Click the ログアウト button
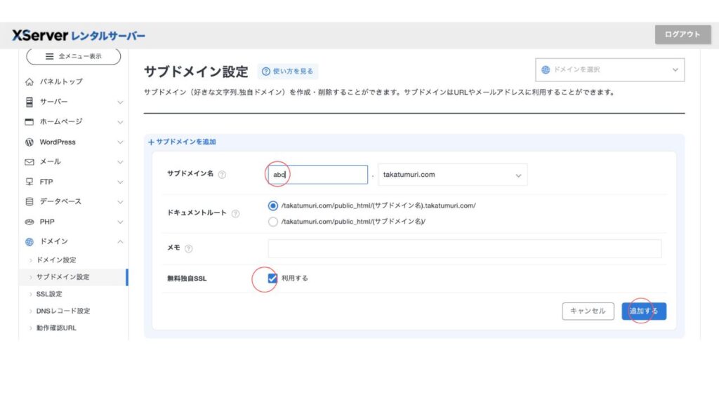Image resolution: width=719 pixels, height=404 pixels. click(x=682, y=34)
